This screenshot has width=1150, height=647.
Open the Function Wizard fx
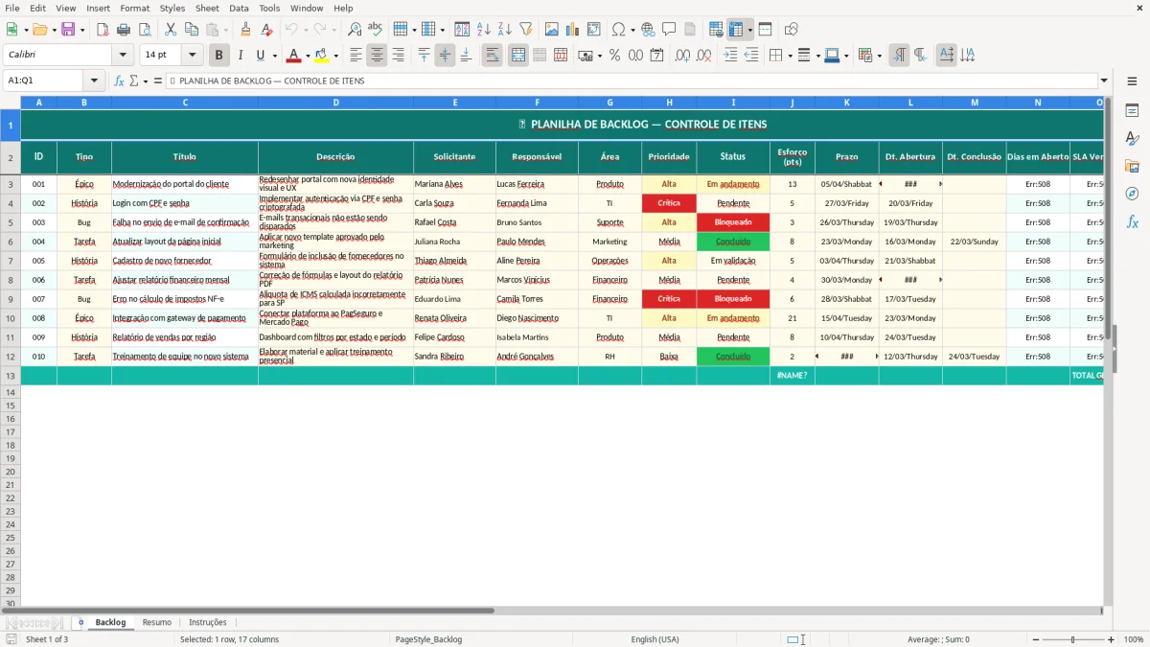pyautogui.click(x=119, y=81)
